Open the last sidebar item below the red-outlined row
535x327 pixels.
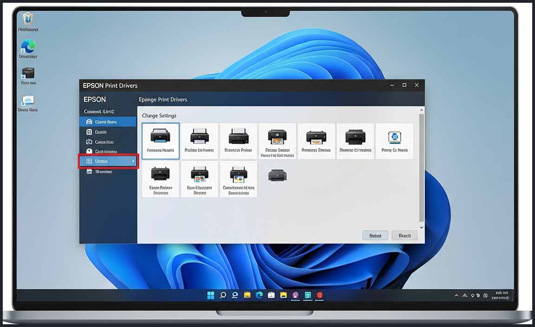point(108,172)
